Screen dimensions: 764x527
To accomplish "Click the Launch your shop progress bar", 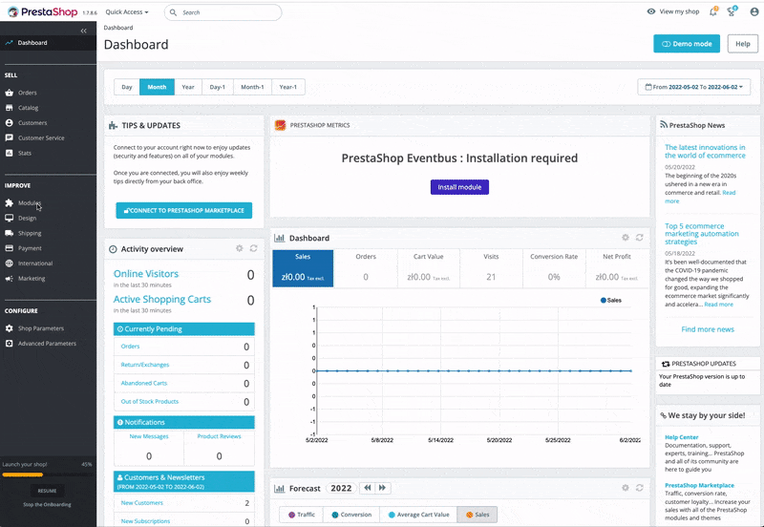I will (47, 474).
